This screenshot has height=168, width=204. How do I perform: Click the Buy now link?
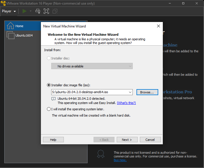(x=120, y=160)
